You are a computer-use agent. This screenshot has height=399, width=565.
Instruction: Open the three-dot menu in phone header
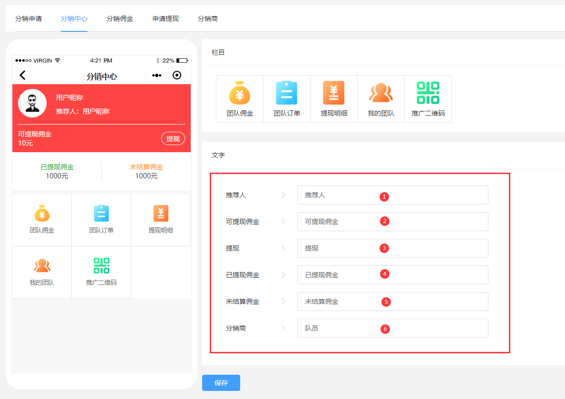pyautogui.click(x=157, y=75)
